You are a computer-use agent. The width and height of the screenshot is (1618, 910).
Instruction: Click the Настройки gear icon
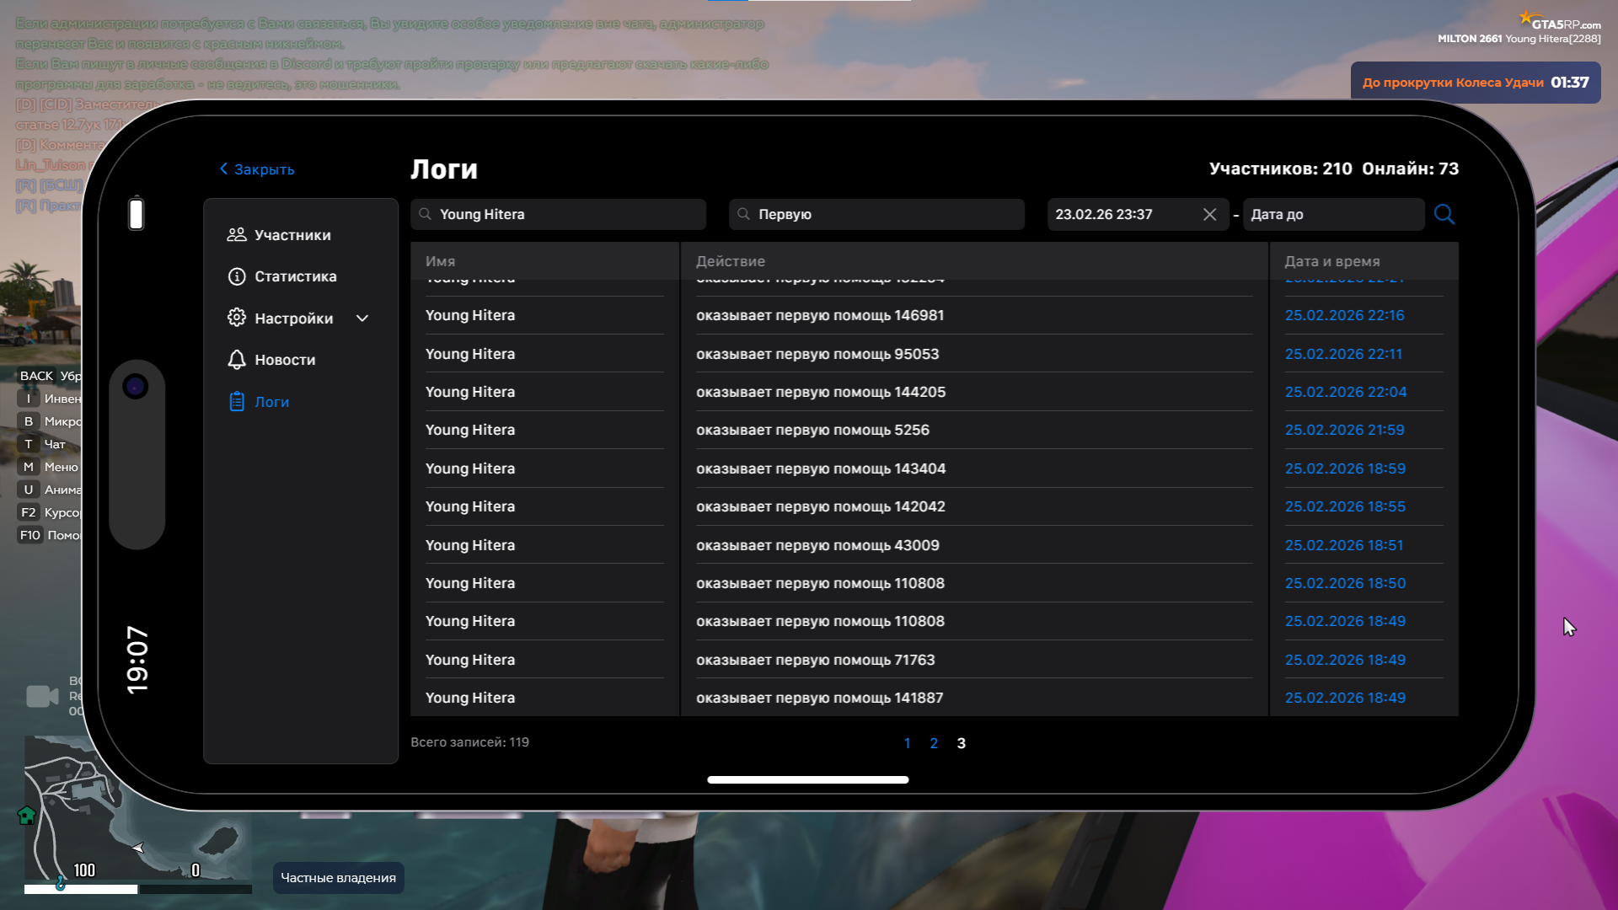(x=237, y=318)
